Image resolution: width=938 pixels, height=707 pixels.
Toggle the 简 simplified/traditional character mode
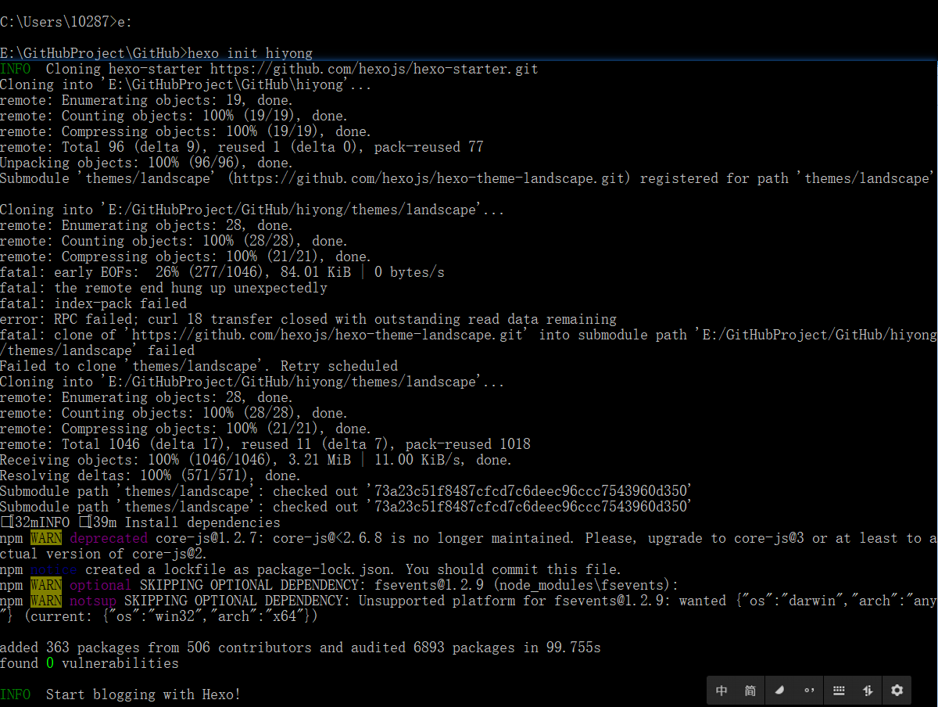tap(750, 691)
